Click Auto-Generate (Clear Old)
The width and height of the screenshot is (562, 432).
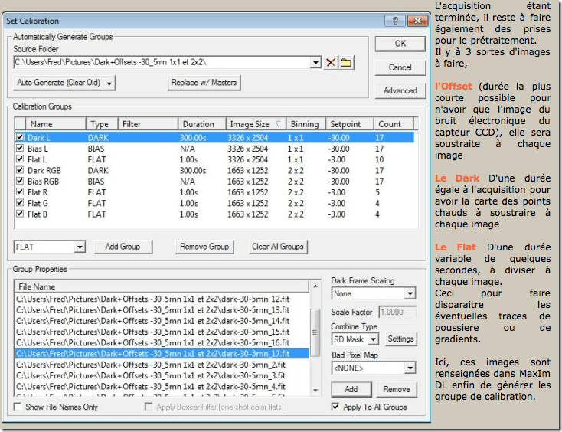coord(59,83)
